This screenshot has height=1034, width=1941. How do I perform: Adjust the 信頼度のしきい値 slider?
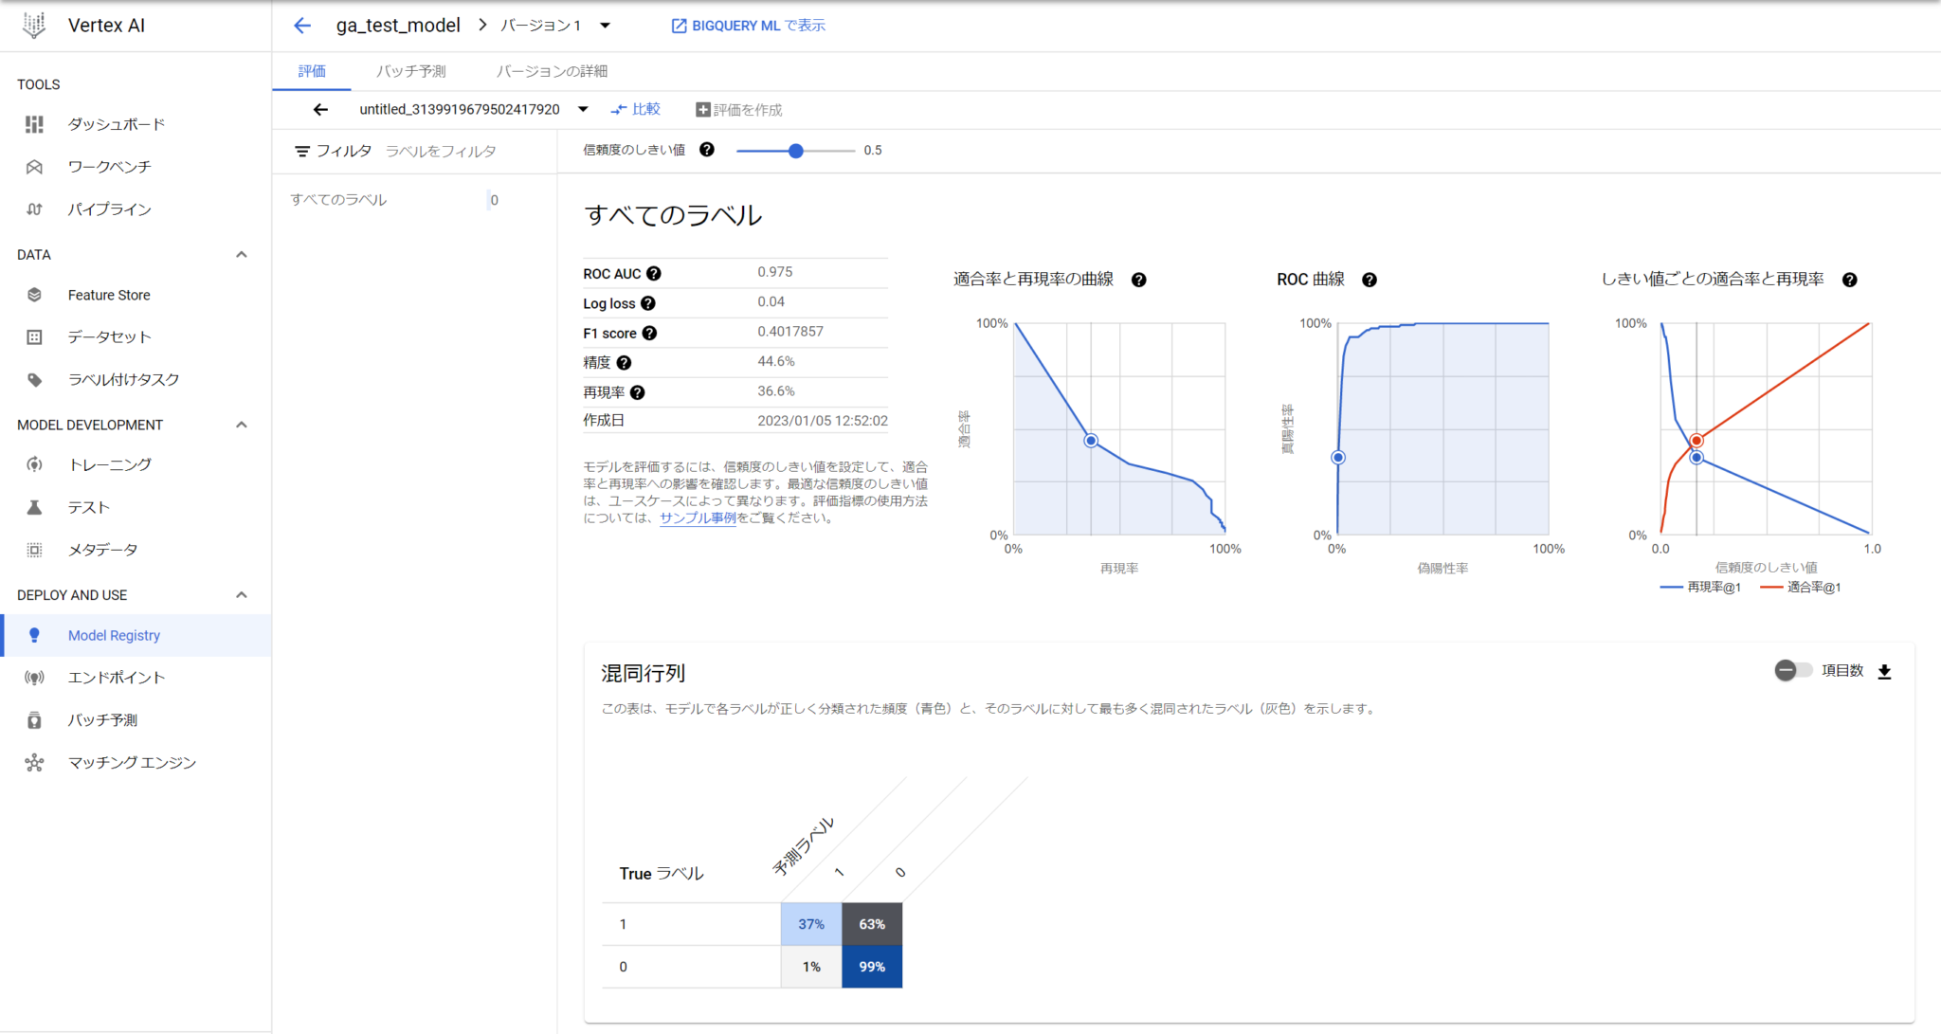pyautogui.click(x=796, y=150)
